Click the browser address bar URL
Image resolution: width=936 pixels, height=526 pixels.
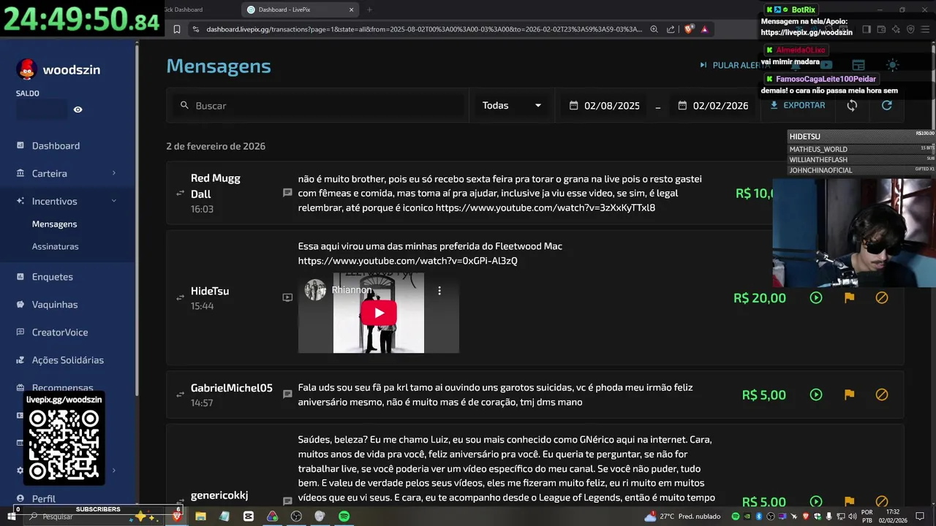[x=423, y=29]
